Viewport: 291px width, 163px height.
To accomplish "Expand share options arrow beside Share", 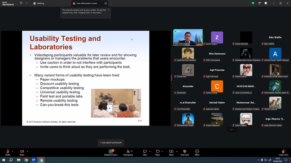I will [x=177, y=151].
